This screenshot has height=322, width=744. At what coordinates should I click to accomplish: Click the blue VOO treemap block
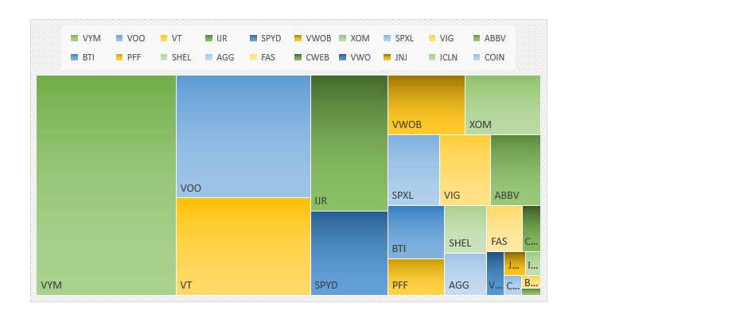pos(243,135)
